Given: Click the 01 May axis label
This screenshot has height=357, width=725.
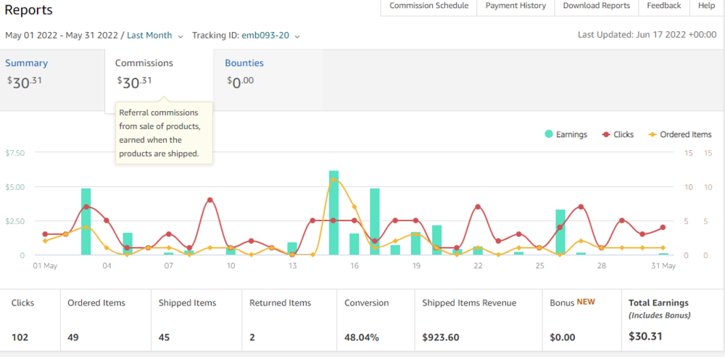Looking at the screenshot, I should coord(45,266).
